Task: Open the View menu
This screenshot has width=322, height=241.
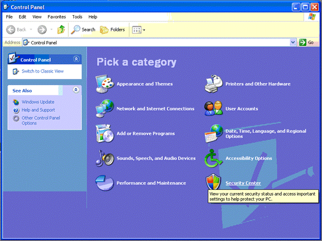Action: point(37,17)
